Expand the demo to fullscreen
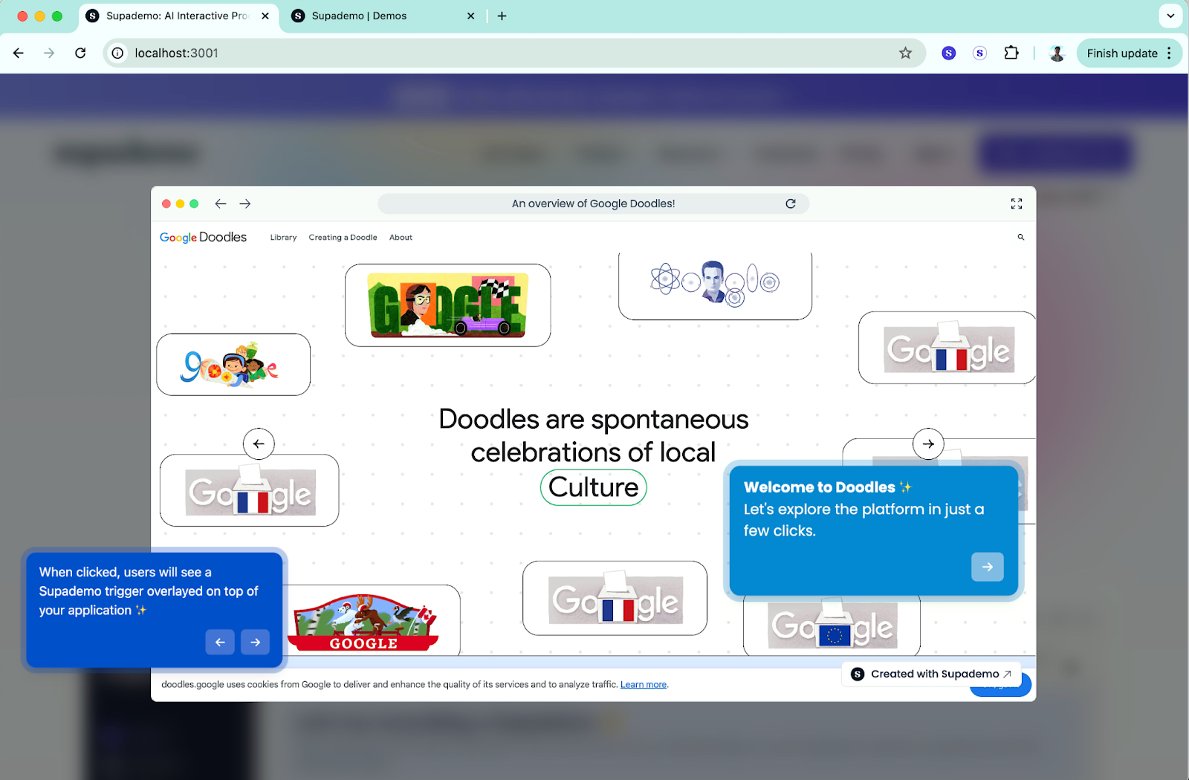 coord(1017,204)
